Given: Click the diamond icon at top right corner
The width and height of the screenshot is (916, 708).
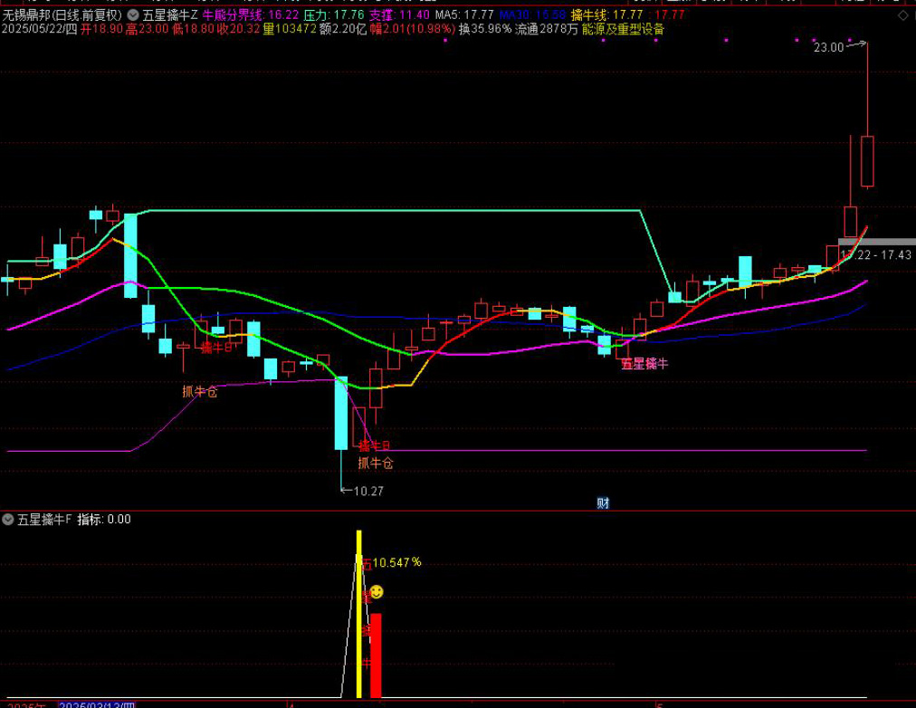Looking at the screenshot, I should click(901, 16).
